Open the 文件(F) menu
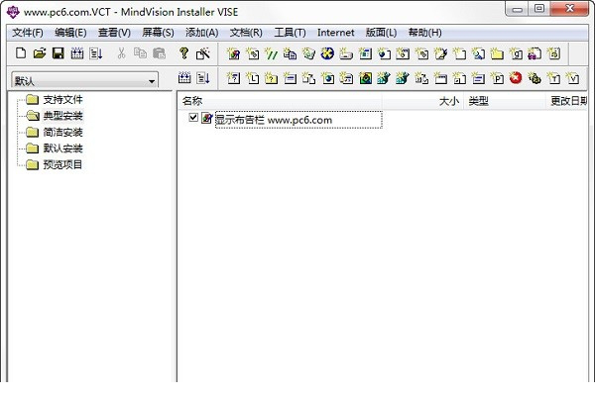This screenshot has width=595, height=397. pyautogui.click(x=28, y=33)
